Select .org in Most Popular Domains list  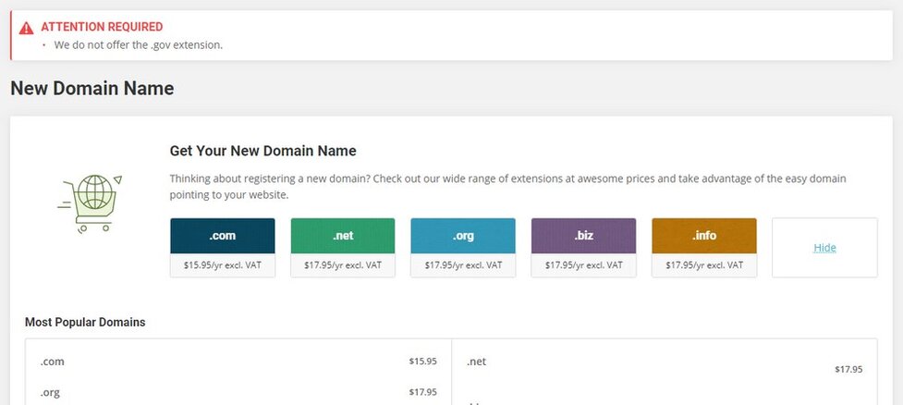(x=51, y=392)
